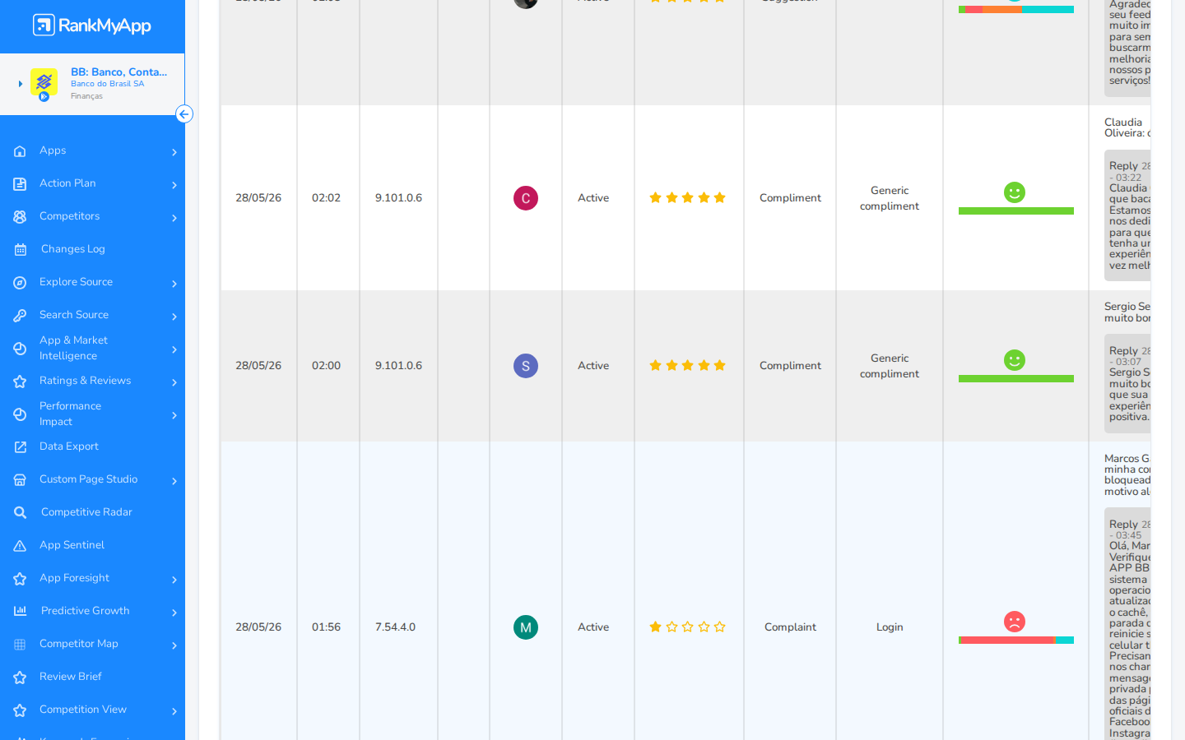This screenshot has width=1185, height=740.
Task: Click the App & Market Intelligence icon
Action: pyautogui.click(x=20, y=349)
